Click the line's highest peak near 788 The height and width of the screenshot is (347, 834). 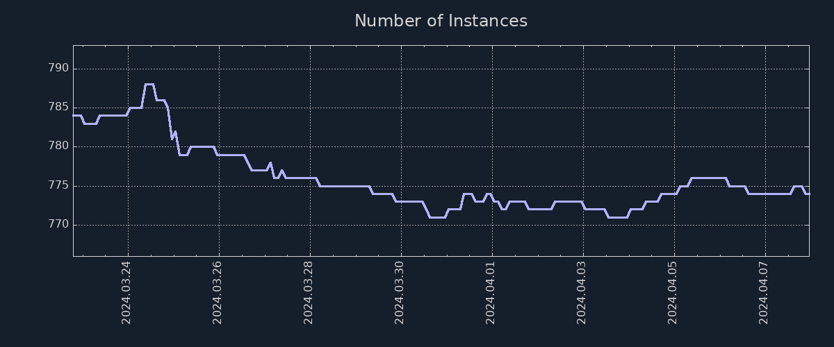pyautogui.click(x=149, y=84)
